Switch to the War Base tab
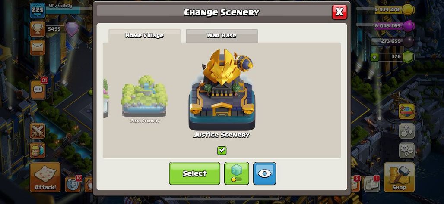Screen dimensions: 444x204 (222, 36)
